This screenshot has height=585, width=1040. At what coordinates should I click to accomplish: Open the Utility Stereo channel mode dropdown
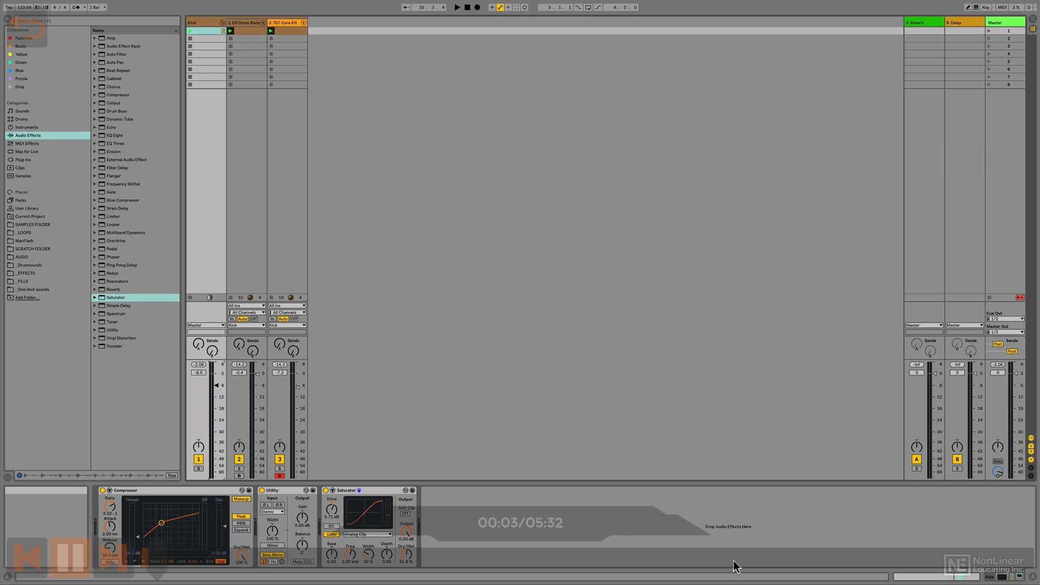click(272, 512)
